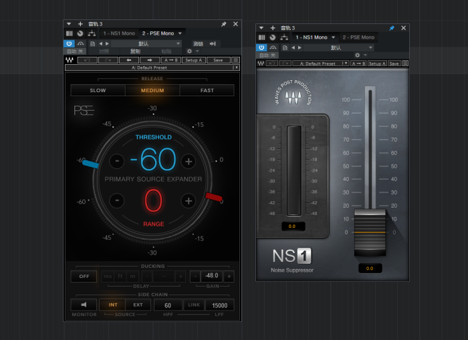Toggle NS1 plugin power bypass button
Viewport: 468px width, 340px height.
261,47
